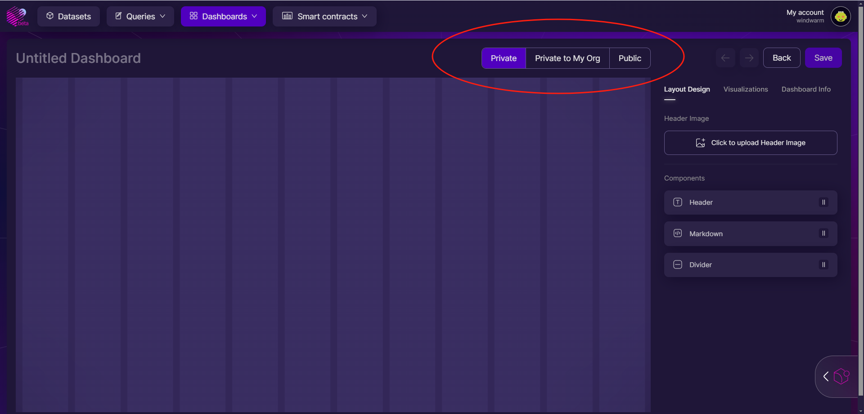This screenshot has width=864, height=414.
Task: Switch dashboard visibility to Public
Action: tap(630, 58)
